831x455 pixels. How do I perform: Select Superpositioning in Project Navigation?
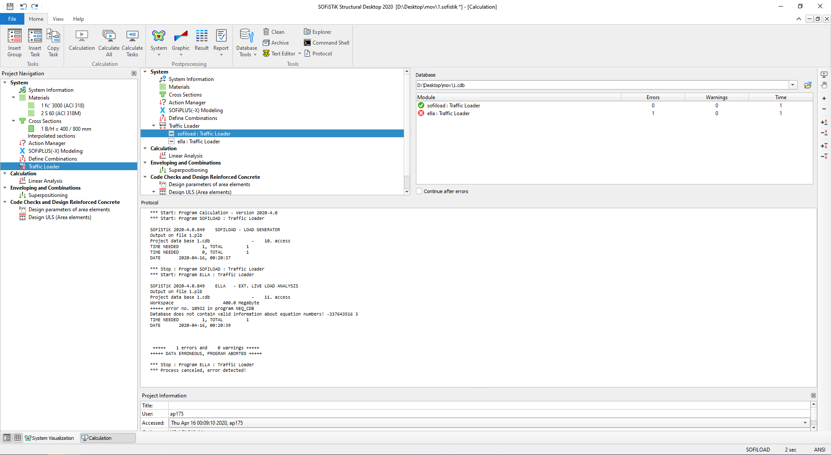point(48,195)
